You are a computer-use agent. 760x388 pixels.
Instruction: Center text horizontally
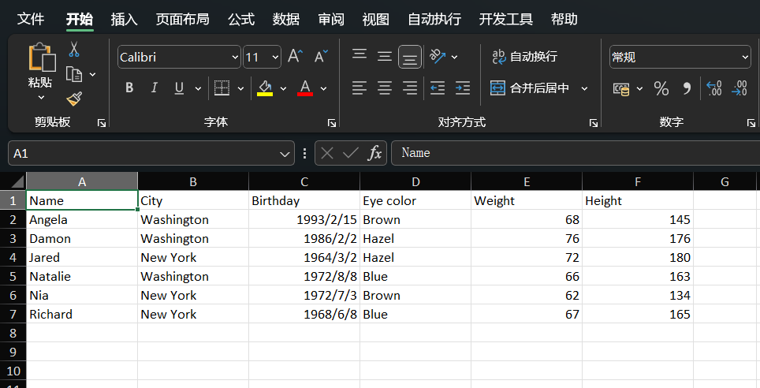pos(385,88)
